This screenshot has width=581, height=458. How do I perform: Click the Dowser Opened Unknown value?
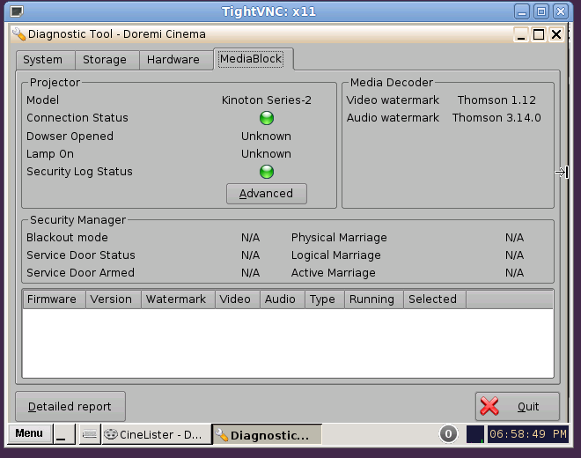pos(266,137)
